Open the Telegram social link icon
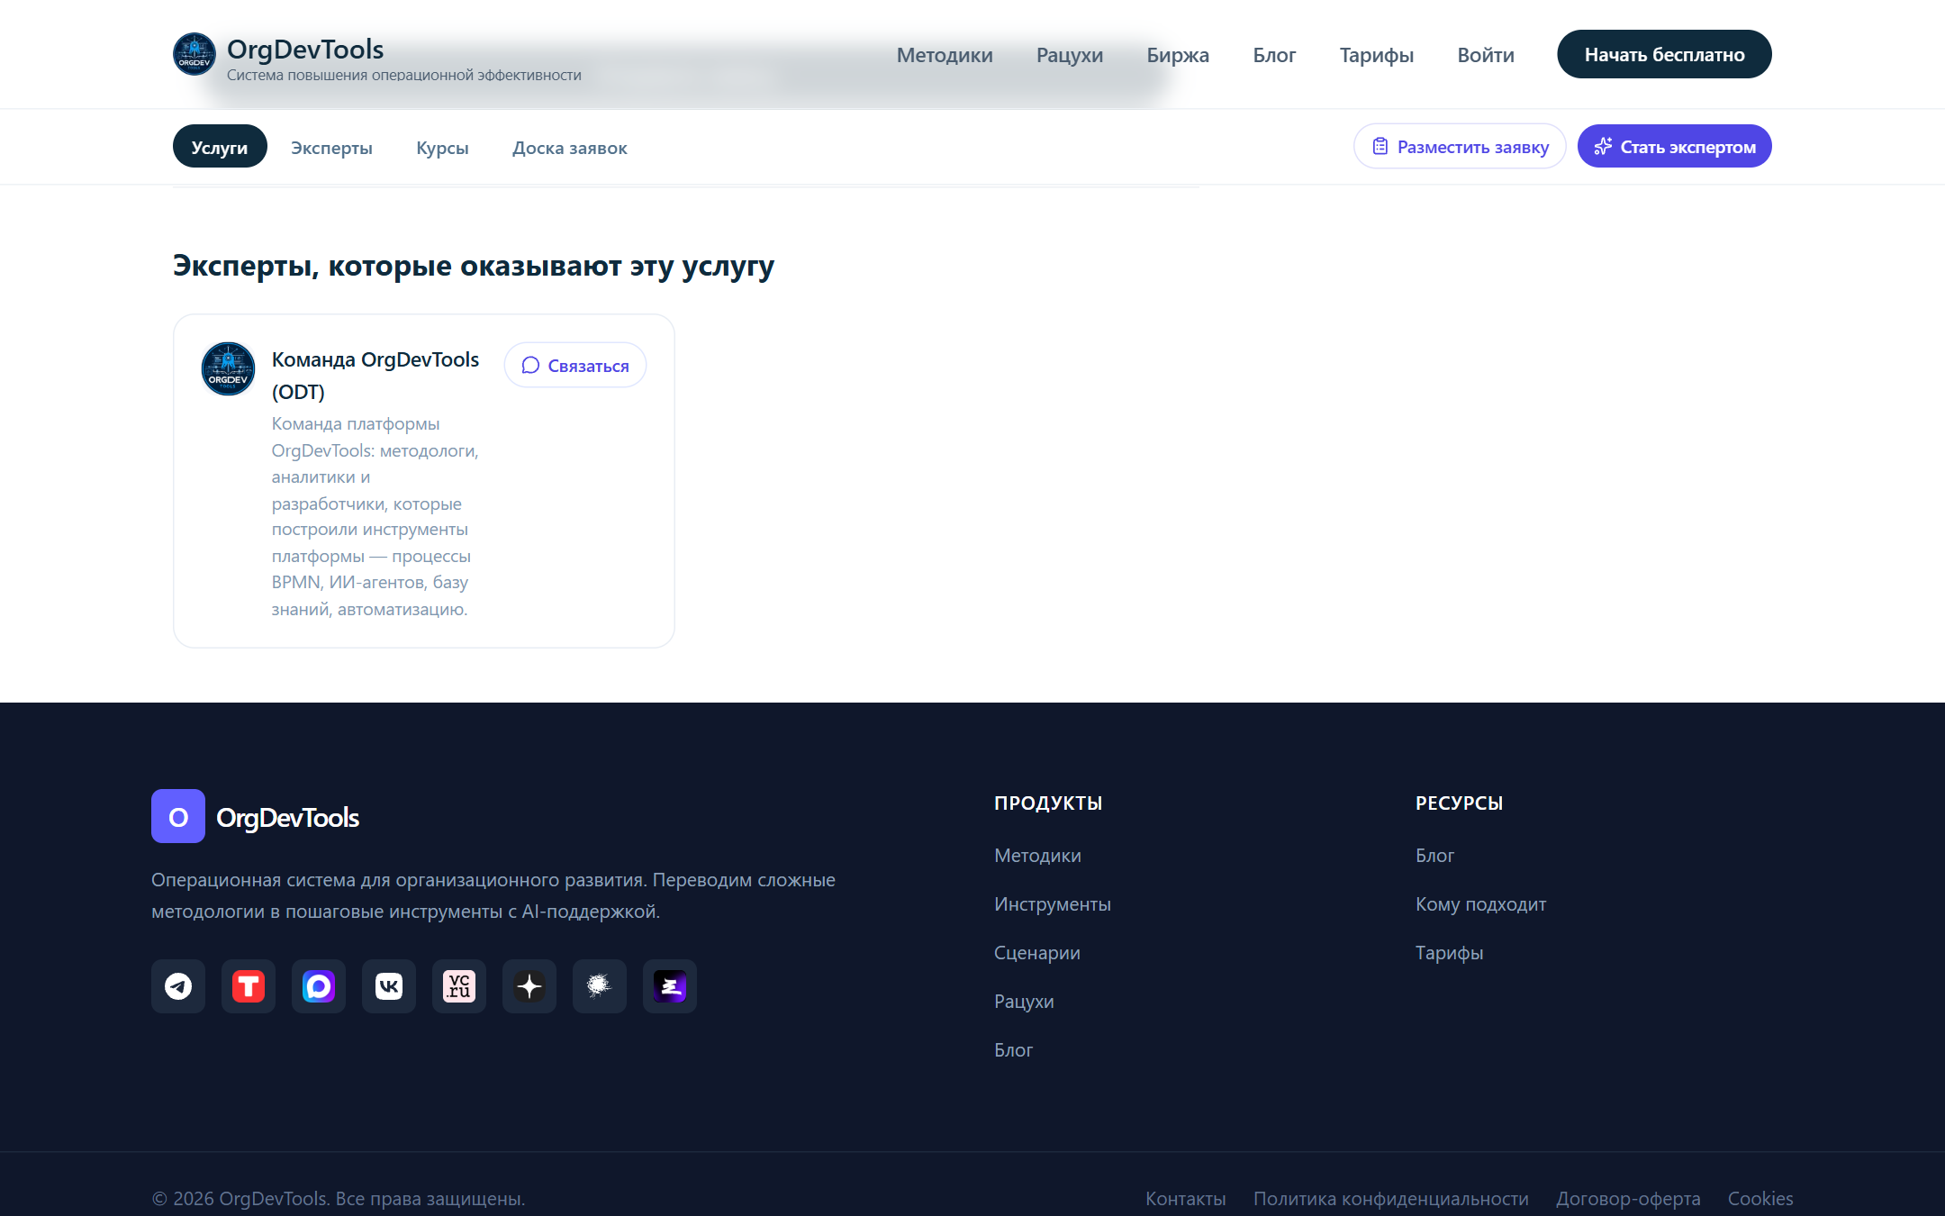Screen dimensions: 1945x1216 pos(178,986)
